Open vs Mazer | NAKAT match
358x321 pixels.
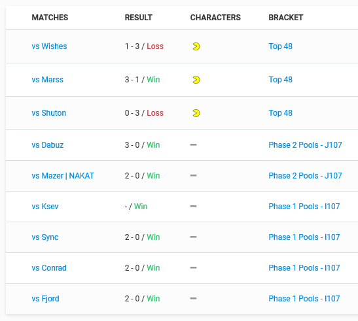pyautogui.click(x=63, y=176)
